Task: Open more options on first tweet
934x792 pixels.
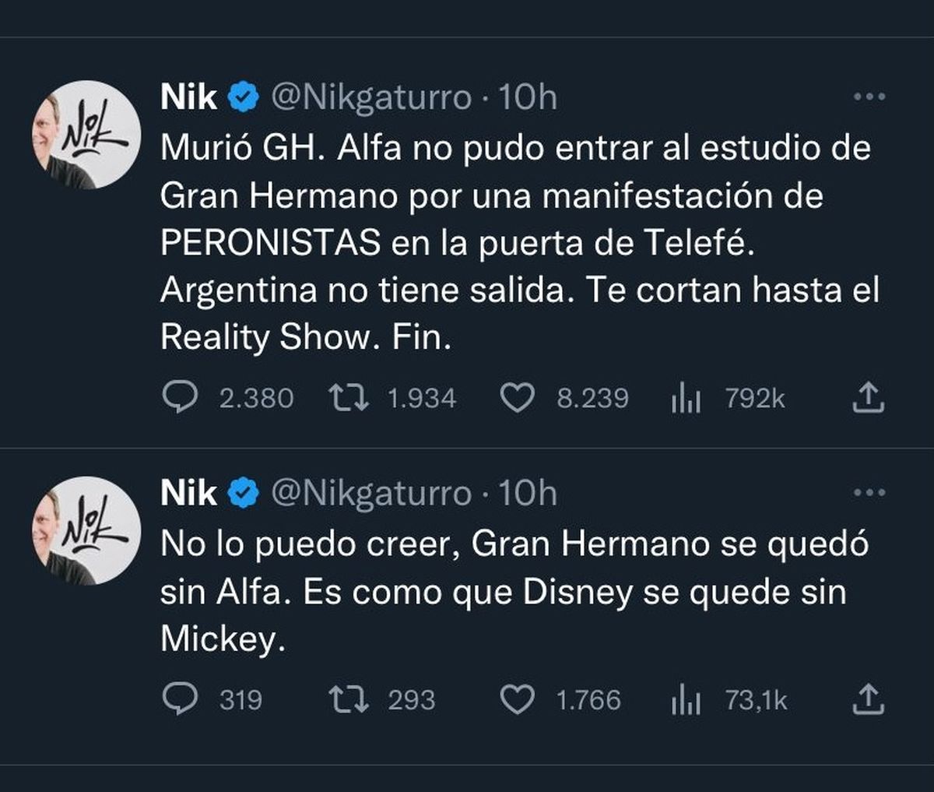Action: 869,97
